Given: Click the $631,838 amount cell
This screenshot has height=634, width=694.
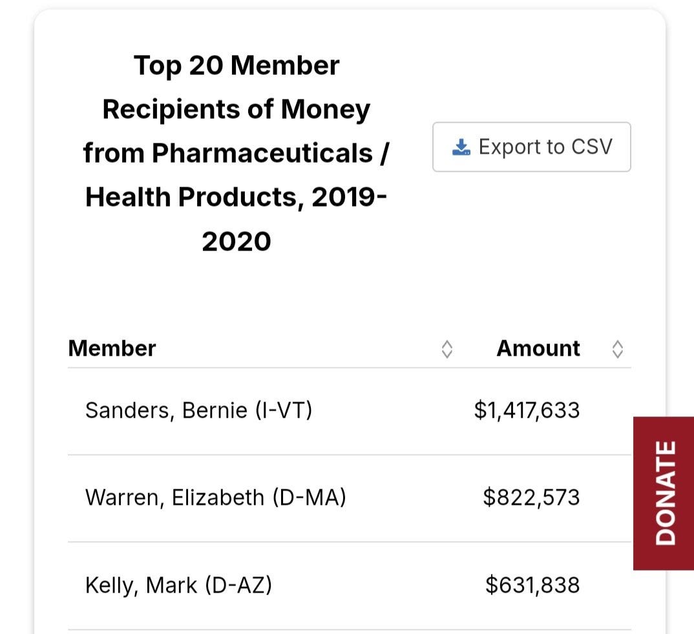Looking at the screenshot, I should tap(532, 585).
